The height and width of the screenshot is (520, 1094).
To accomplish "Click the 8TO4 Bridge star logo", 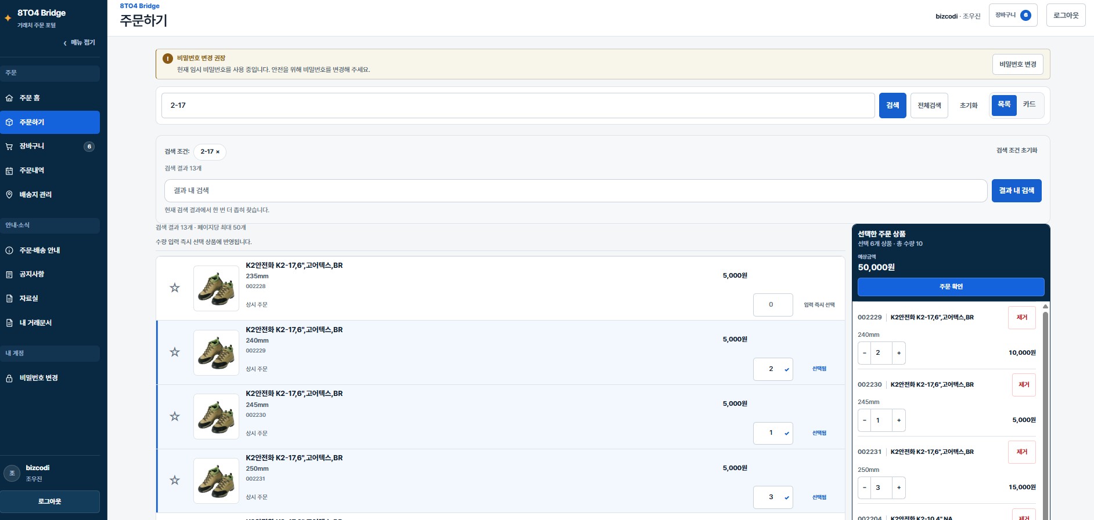I will click(x=8, y=18).
